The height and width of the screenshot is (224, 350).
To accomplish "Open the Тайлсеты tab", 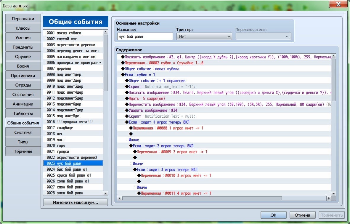I will (x=23, y=113).
